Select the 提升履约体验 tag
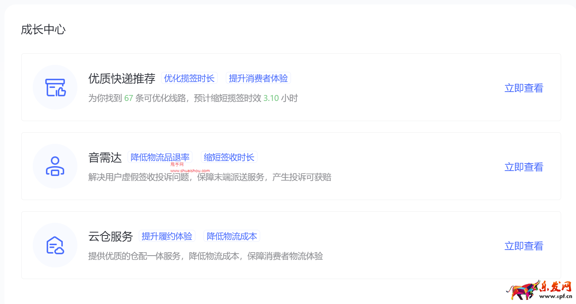The image size is (576, 304). (167, 236)
